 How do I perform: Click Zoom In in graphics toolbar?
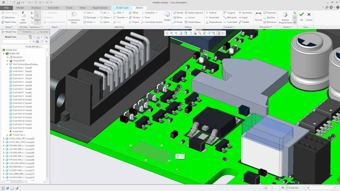pyautogui.click(x=171, y=33)
